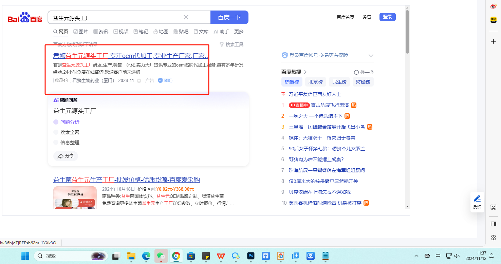Toggle the sidebar panel visibility icon
Viewport: 501px width, 264px height.
pos(494,224)
